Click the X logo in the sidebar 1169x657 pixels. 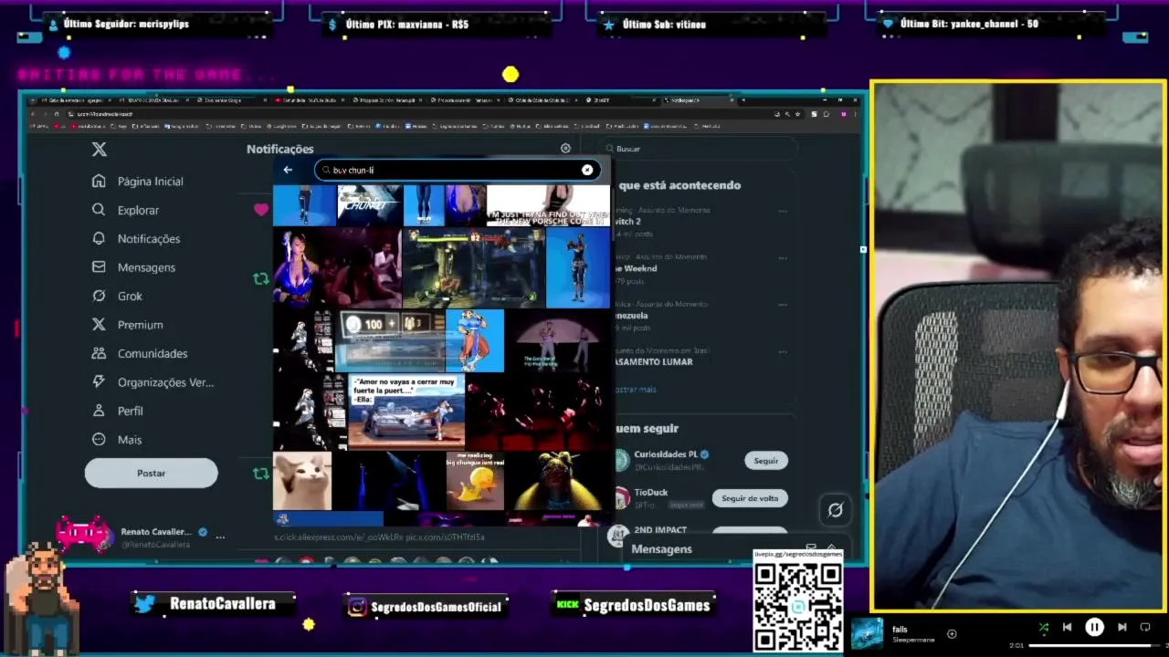tap(100, 150)
